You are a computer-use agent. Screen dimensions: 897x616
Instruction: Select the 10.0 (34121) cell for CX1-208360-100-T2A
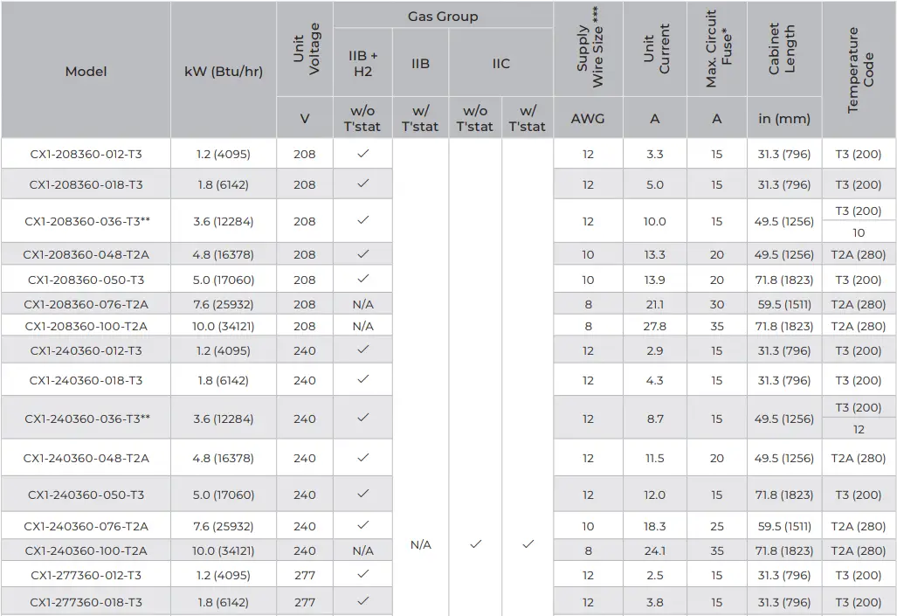tap(224, 326)
